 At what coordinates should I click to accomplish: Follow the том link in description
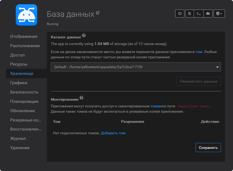click(x=199, y=52)
